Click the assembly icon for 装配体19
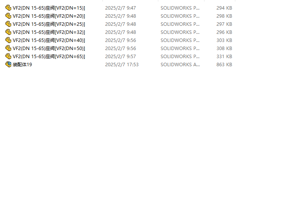Image resolution: width=285 pixels, height=221 pixels. [8, 65]
